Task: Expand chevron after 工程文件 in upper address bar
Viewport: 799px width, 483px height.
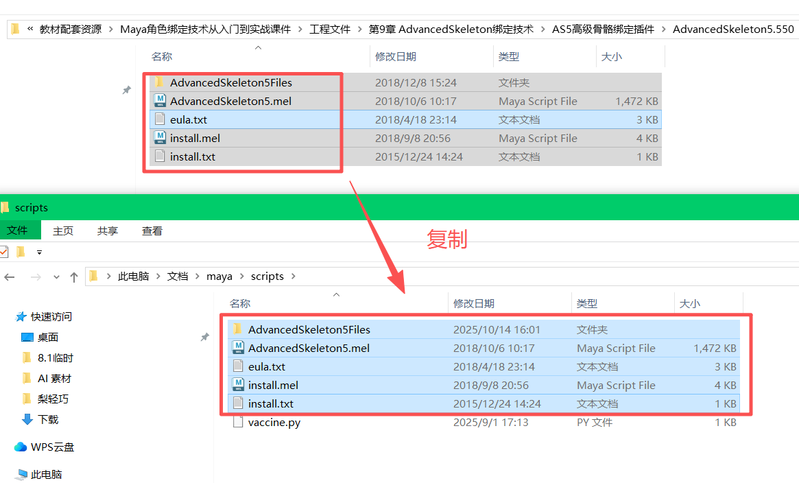Action: [360, 29]
